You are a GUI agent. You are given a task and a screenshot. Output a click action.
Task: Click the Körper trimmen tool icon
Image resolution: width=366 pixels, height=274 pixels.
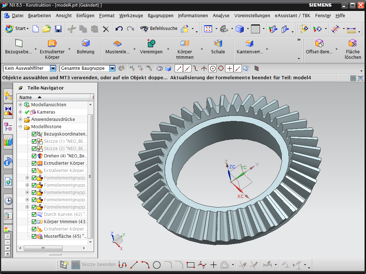[x=185, y=43]
